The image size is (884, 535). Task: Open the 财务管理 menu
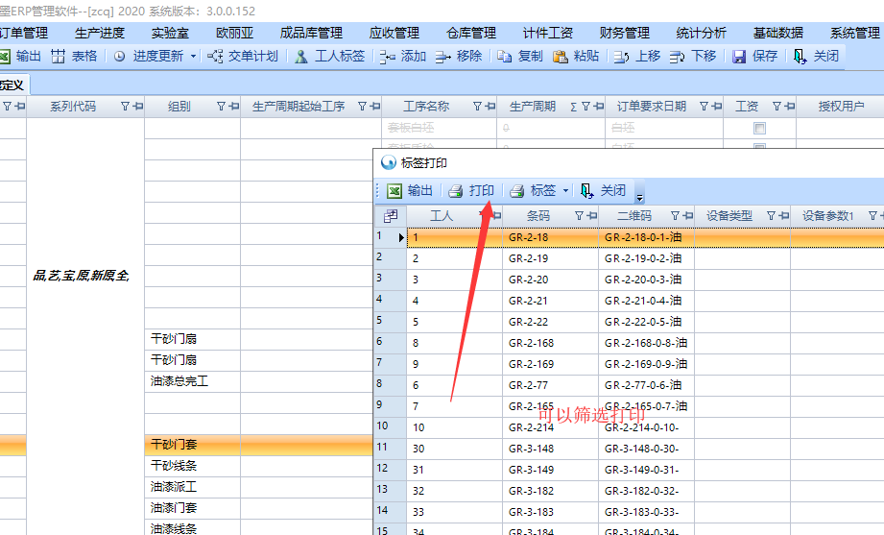624,33
